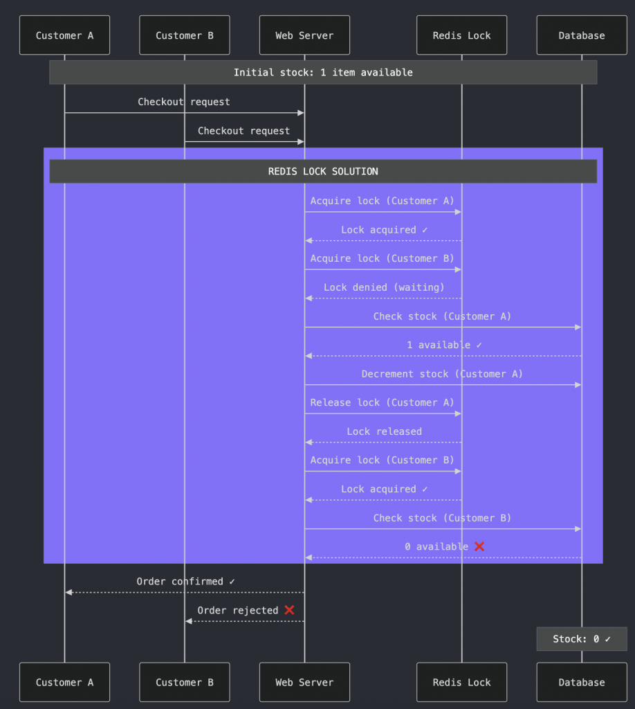Click the top Redis Lock participant box

click(x=461, y=35)
